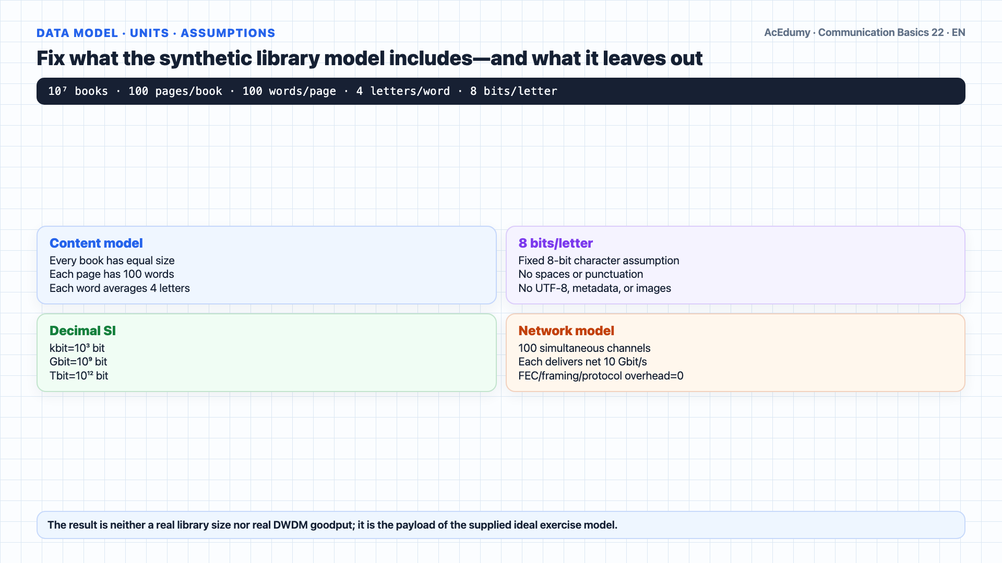Select 'Every book has equal size' line

[x=112, y=261]
